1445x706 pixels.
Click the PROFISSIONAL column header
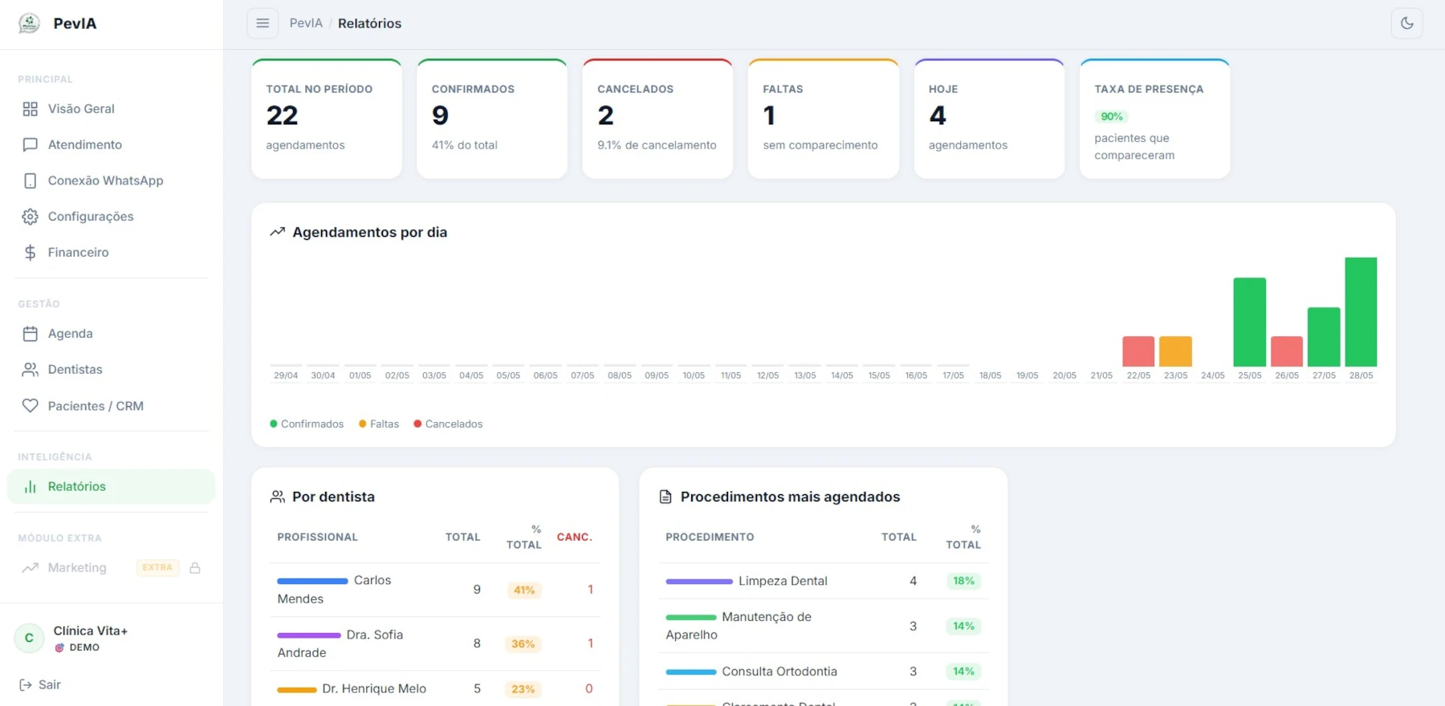318,538
